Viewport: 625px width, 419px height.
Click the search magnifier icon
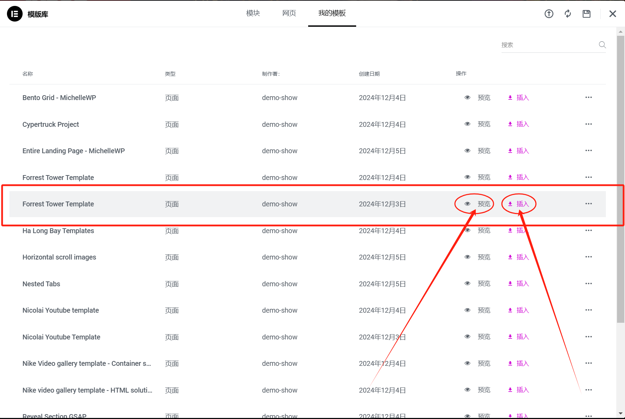coord(602,45)
